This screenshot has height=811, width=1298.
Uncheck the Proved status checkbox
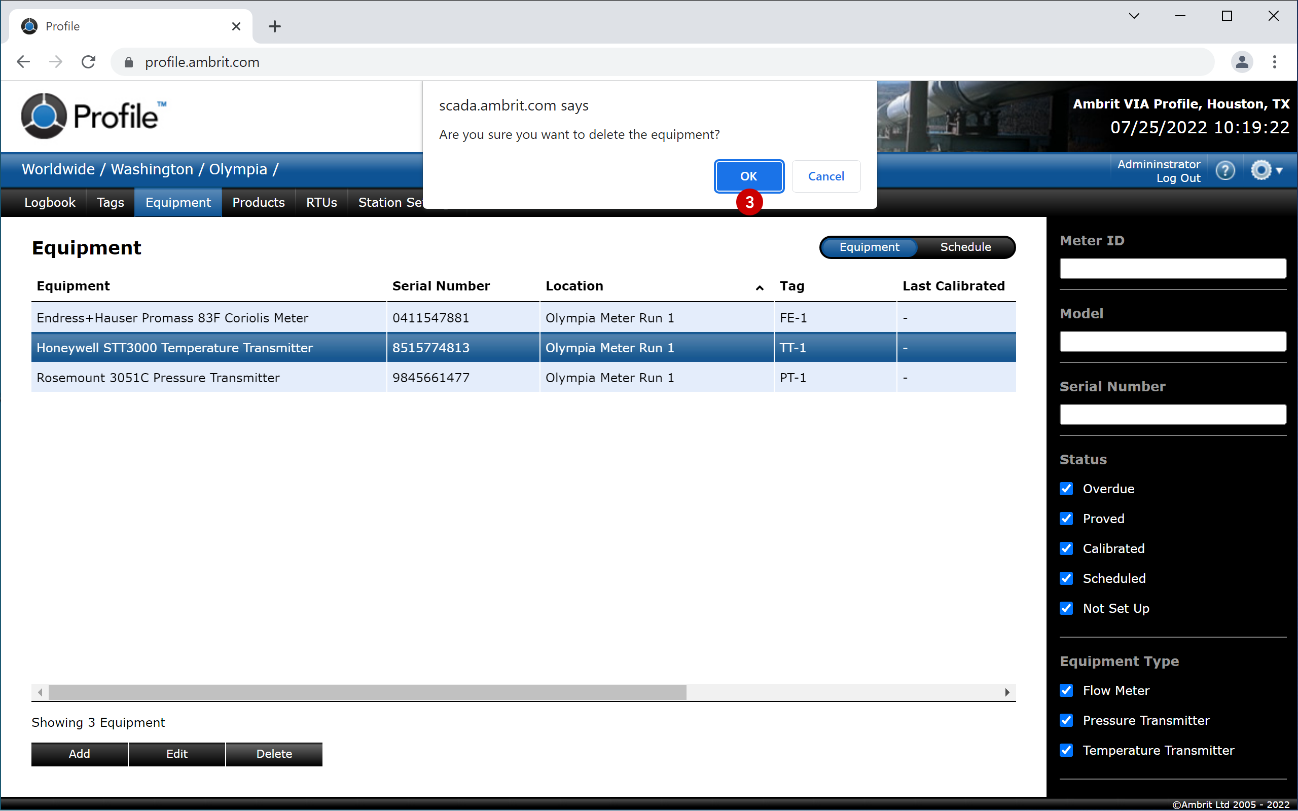(1066, 519)
